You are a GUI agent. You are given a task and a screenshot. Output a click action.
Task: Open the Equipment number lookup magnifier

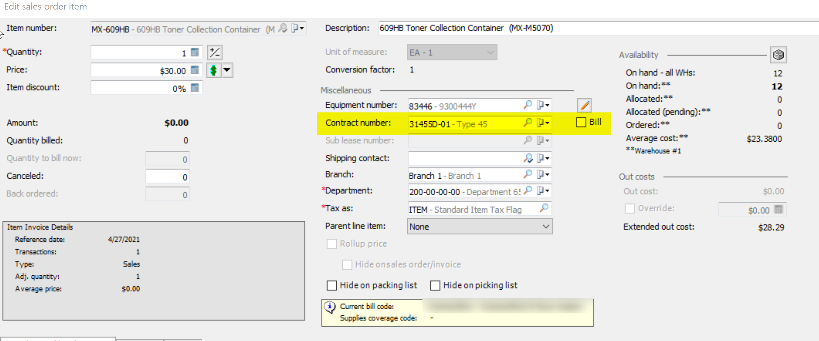[528, 105]
